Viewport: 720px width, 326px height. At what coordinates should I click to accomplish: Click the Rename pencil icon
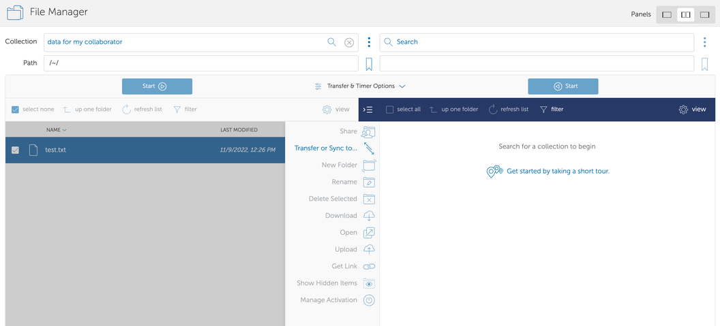369,182
